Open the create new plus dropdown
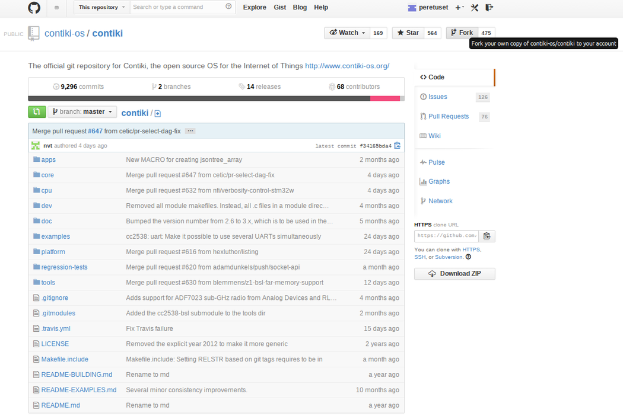Viewport: 623px width, 416px height. [459, 8]
